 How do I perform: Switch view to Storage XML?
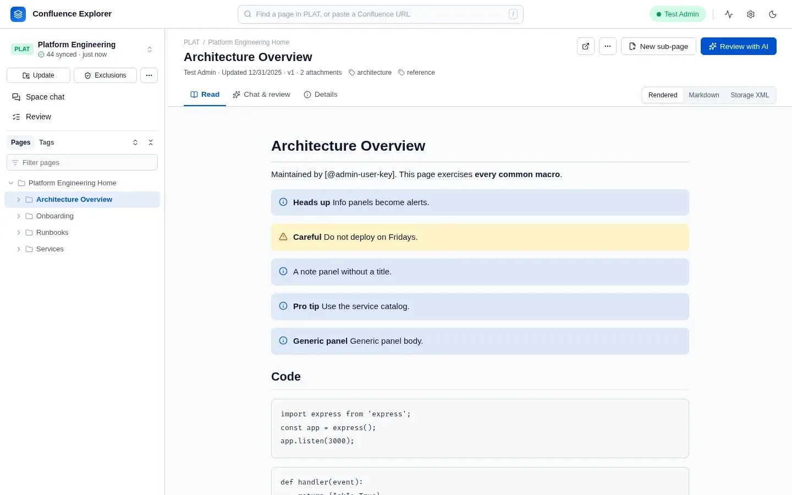pyautogui.click(x=750, y=95)
